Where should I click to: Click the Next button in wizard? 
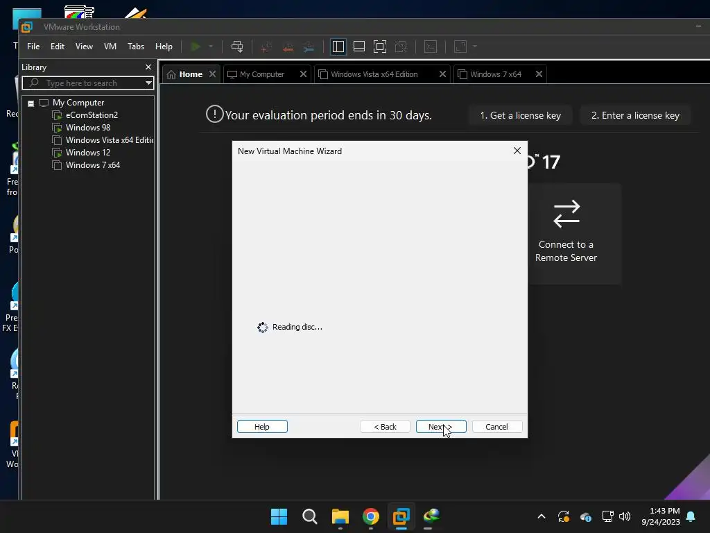click(441, 427)
